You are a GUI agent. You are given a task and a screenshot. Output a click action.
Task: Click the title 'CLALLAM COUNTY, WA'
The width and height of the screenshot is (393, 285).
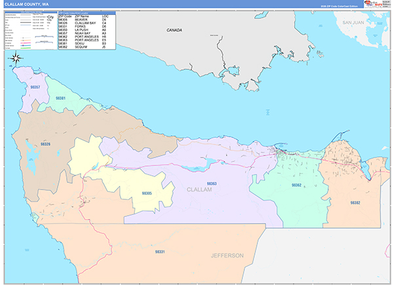[x=27, y=5]
